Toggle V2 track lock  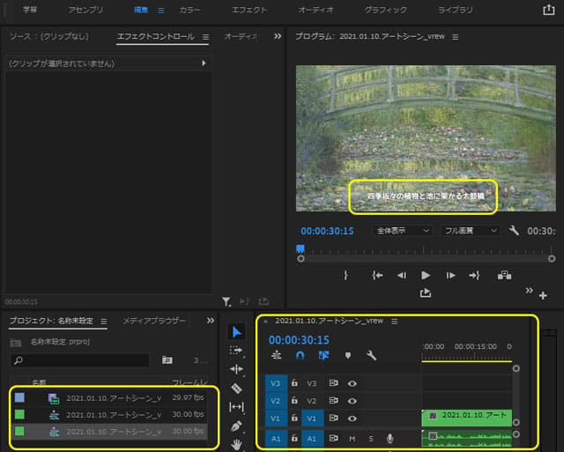294,400
